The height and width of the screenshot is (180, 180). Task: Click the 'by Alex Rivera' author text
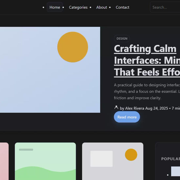click(x=132, y=108)
